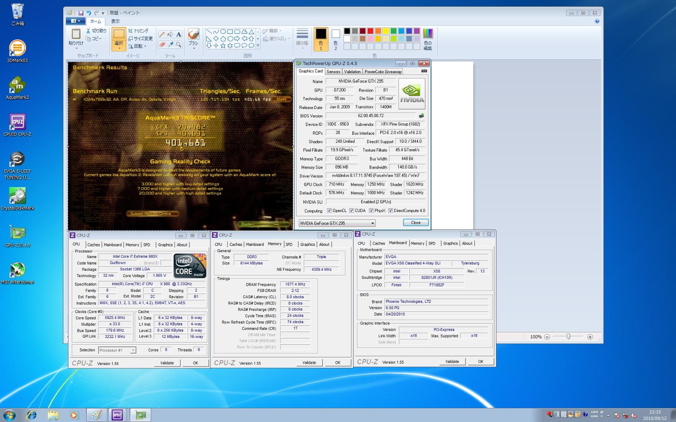The image size is (676, 422).
Task: Click Windows Media Player taskbar icon
Action: click(x=74, y=415)
